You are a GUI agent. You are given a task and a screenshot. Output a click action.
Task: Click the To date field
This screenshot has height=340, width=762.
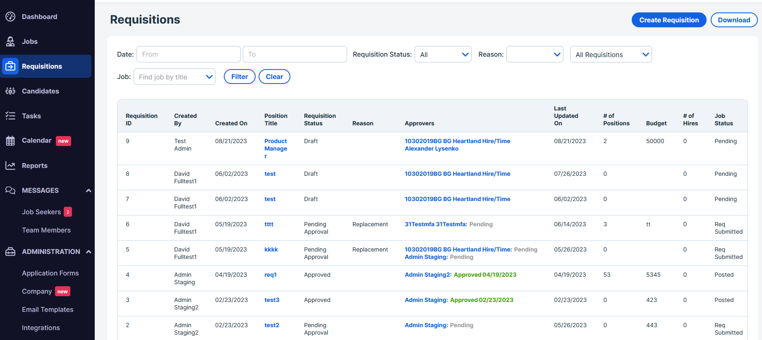[295, 54]
